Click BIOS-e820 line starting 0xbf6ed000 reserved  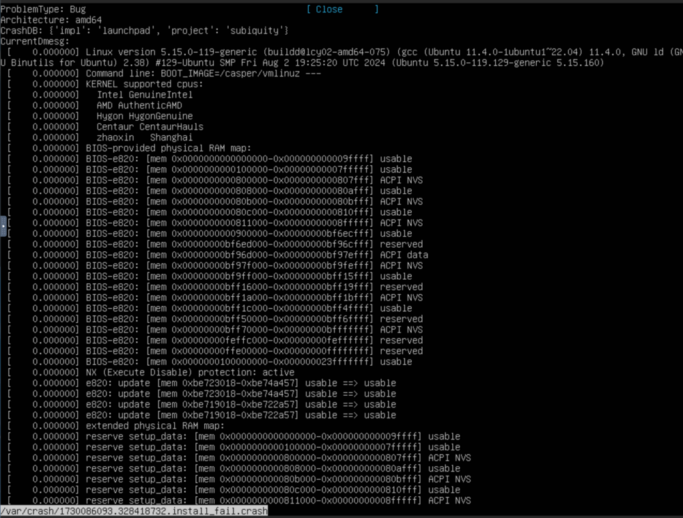pos(214,244)
